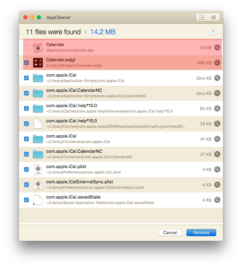
Task: Open the applications list view icon
Action: (214, 17)
